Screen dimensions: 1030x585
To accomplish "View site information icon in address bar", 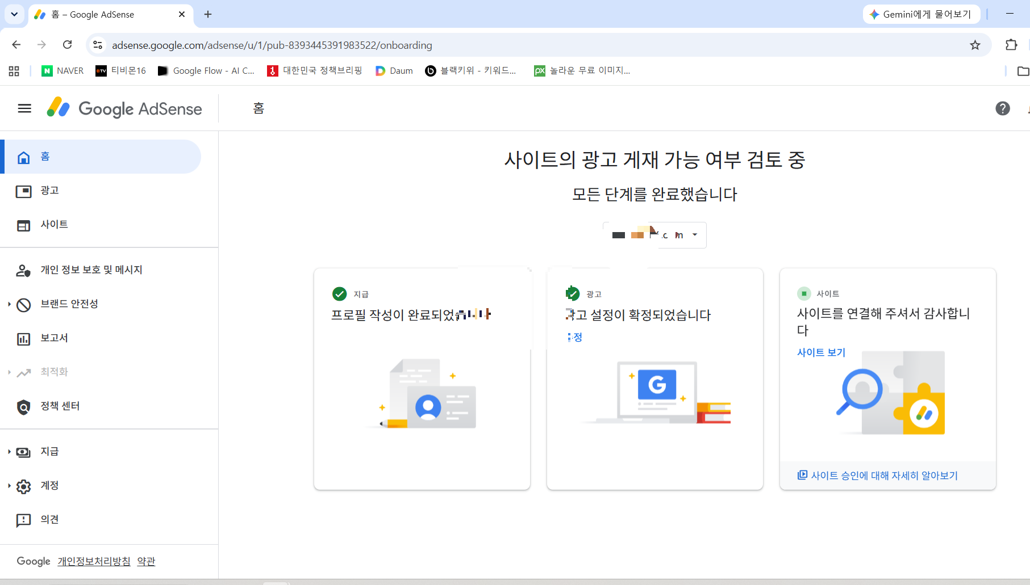I will click(x=98, y=45).
